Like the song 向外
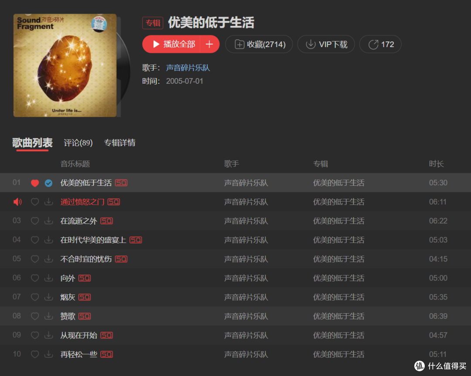Screen dimensions: 471x376 tap(35, 278)
